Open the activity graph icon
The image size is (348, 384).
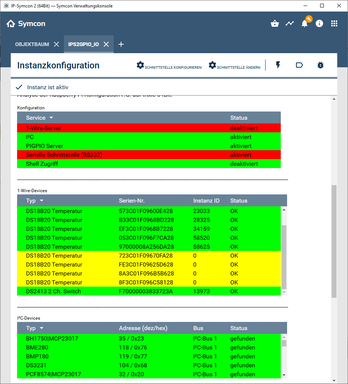coord(289,24)
